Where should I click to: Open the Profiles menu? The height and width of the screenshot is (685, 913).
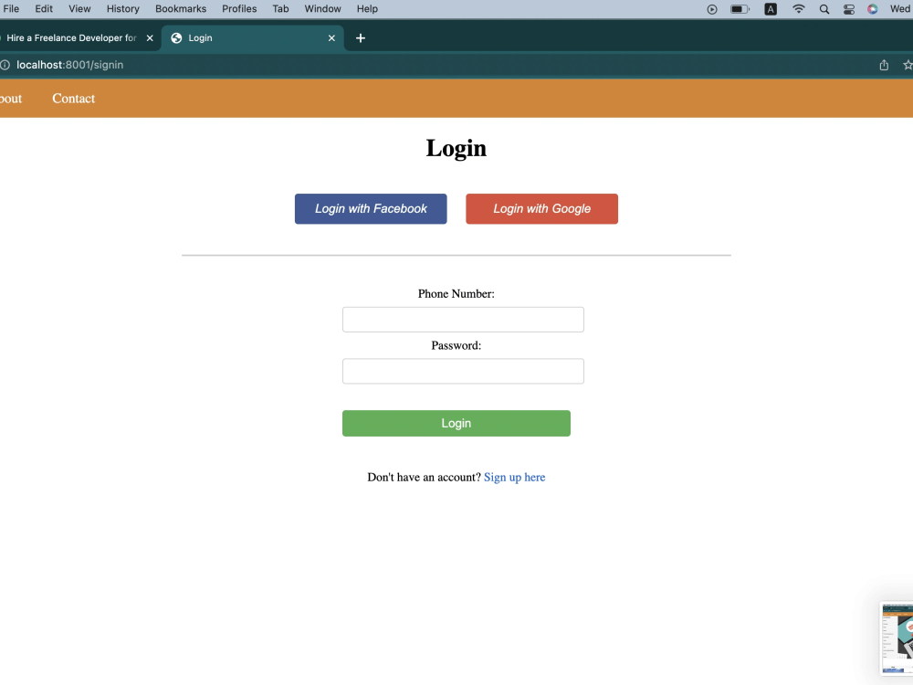click(x=239, y=9)
